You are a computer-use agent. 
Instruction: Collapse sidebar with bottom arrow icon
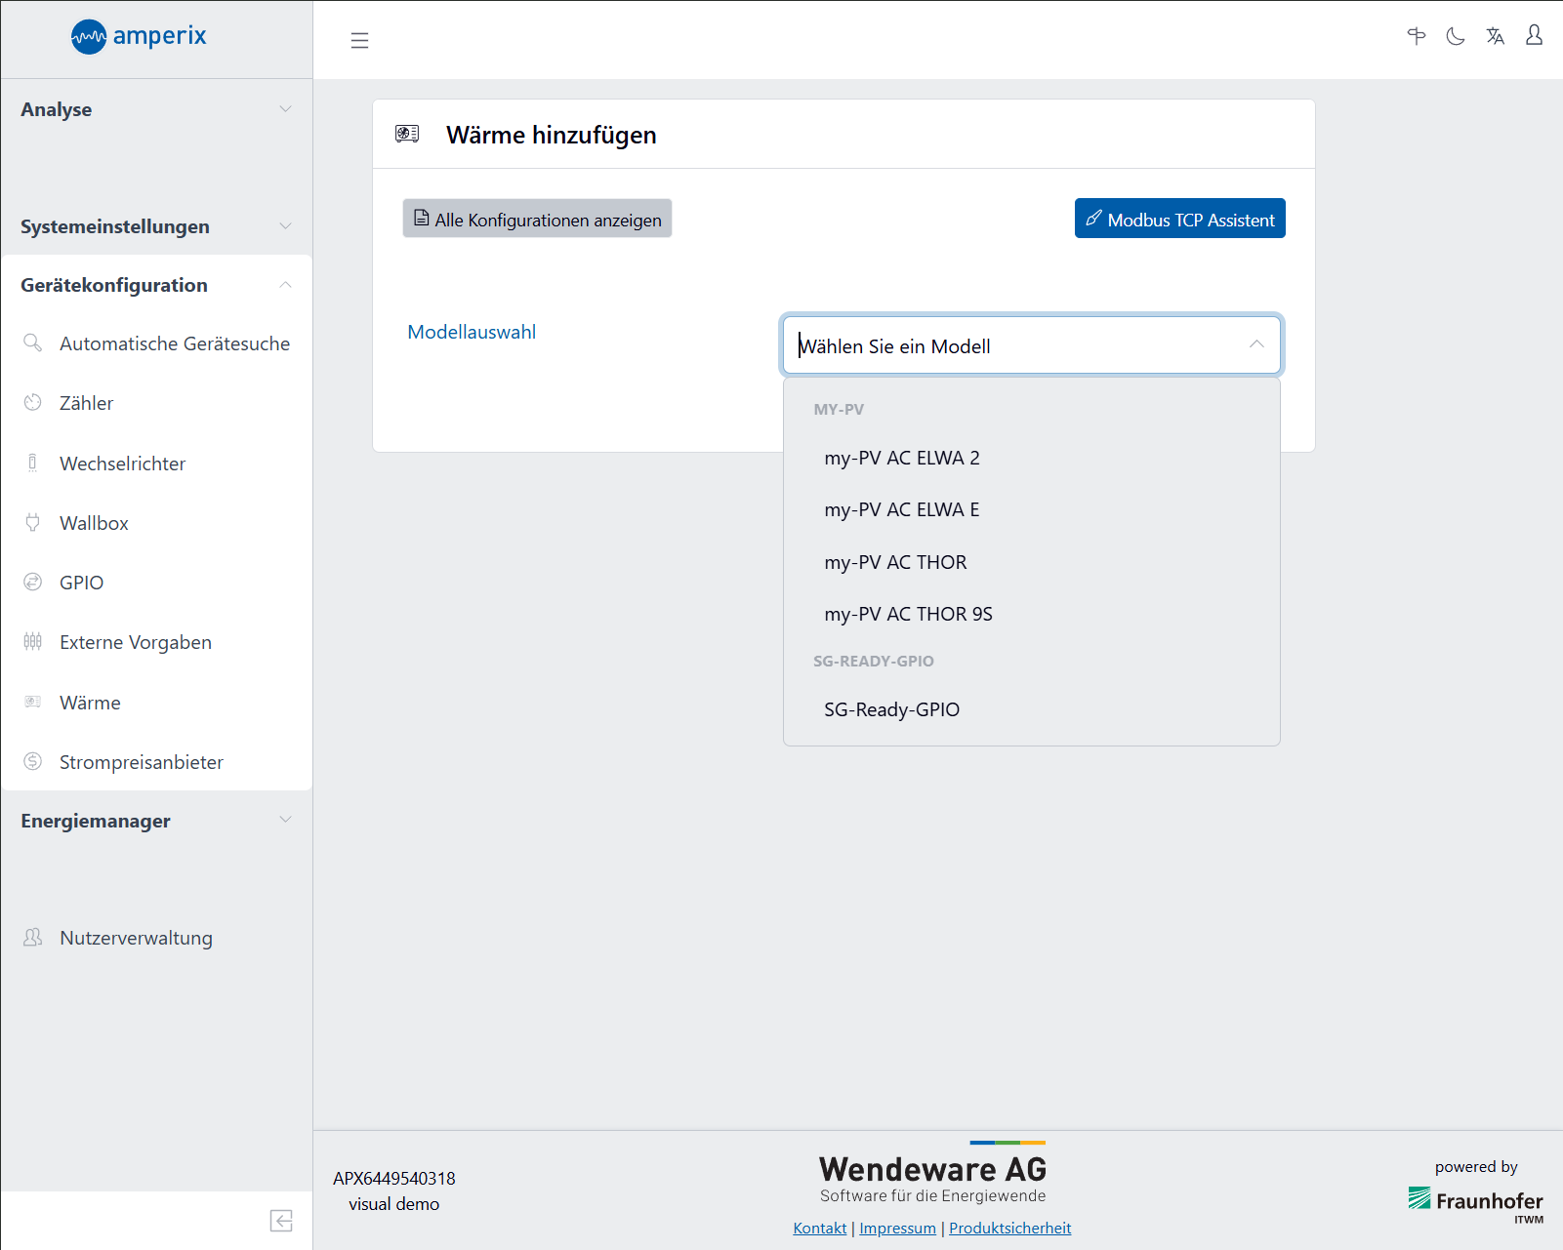(x=281, y=1221)
